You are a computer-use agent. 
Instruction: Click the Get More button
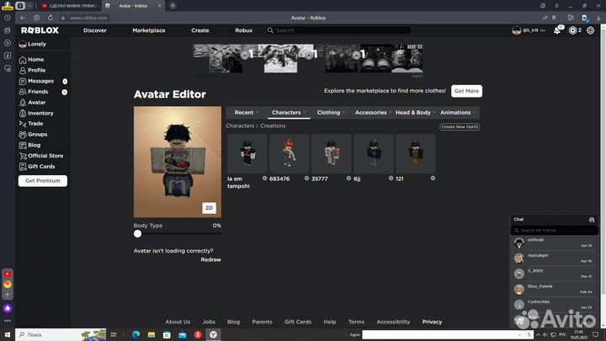coord(466,91)
